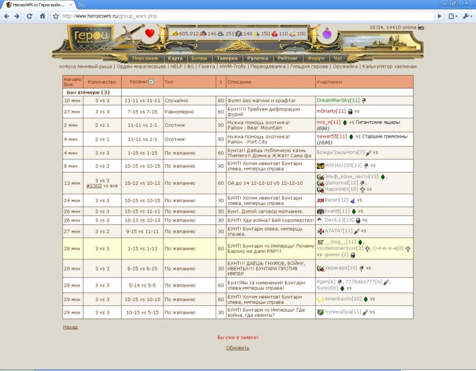Open the Персонаж menu
The height and width of the screenshot is (371, 476).
[145, 58]
